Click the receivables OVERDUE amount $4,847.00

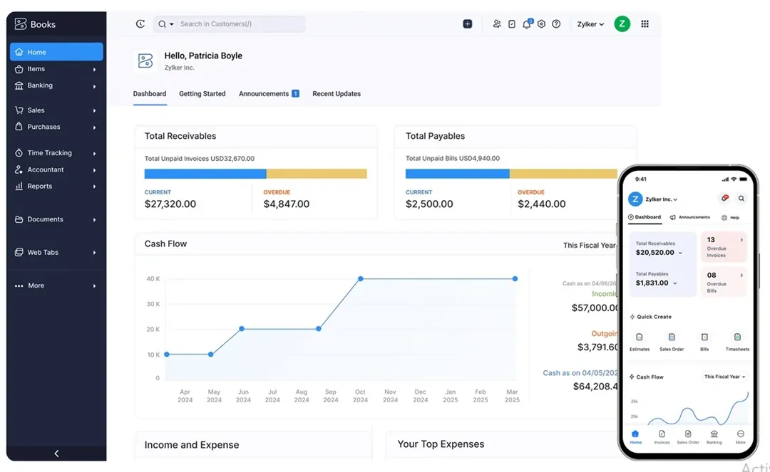tap(287, 204)
